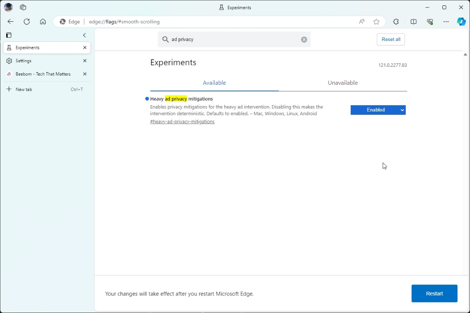Click the address bar showing edge://flags

[124, 21]
